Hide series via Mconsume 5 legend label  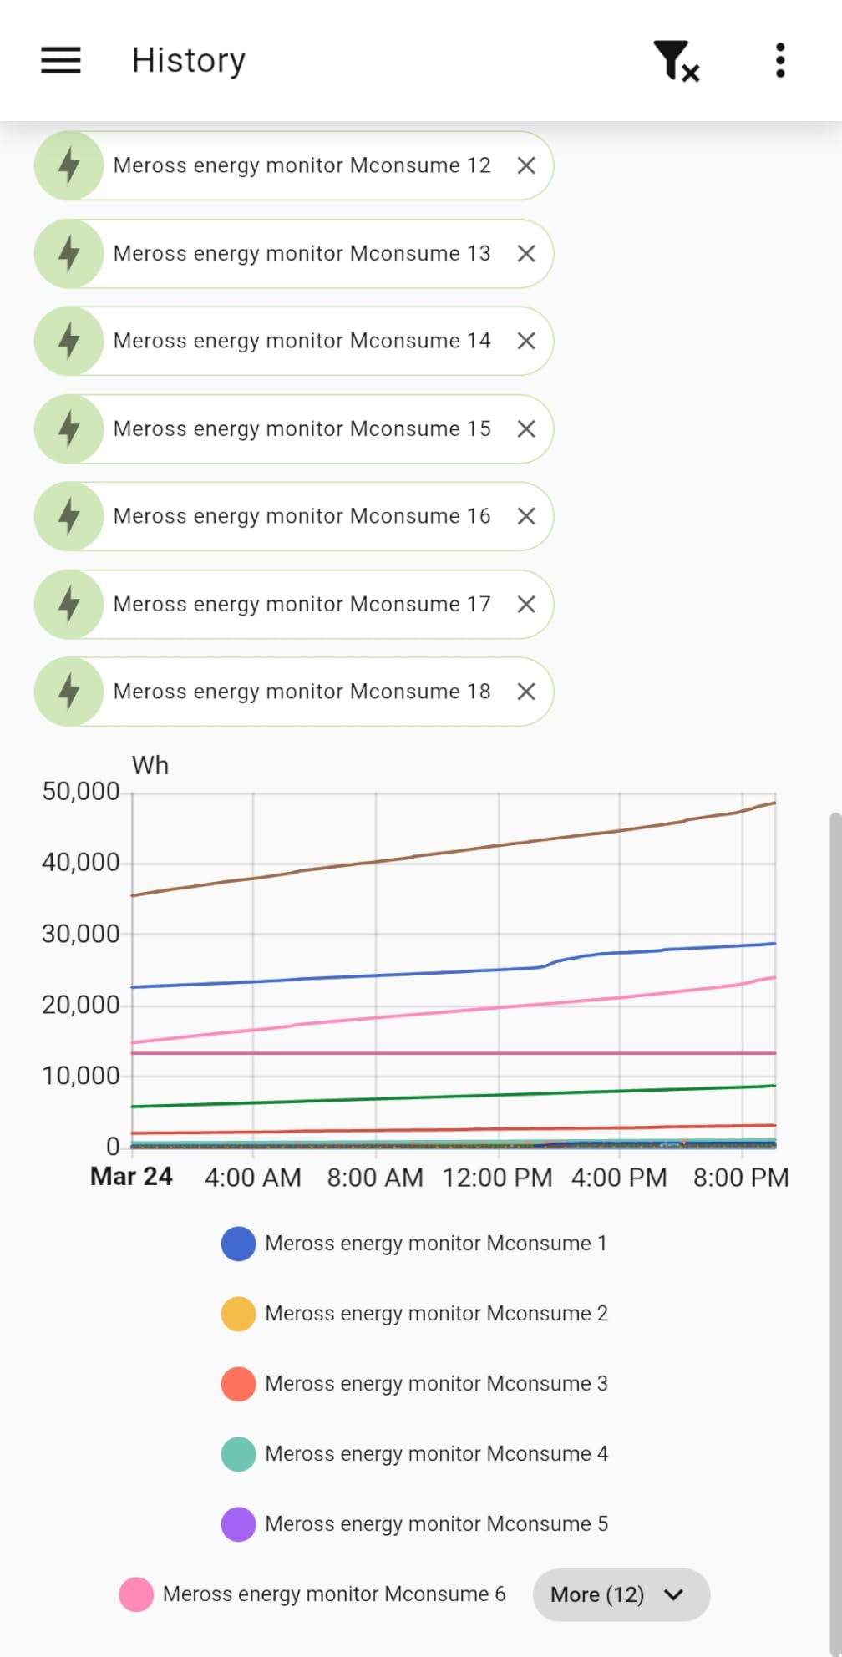tap(436, 1524)
